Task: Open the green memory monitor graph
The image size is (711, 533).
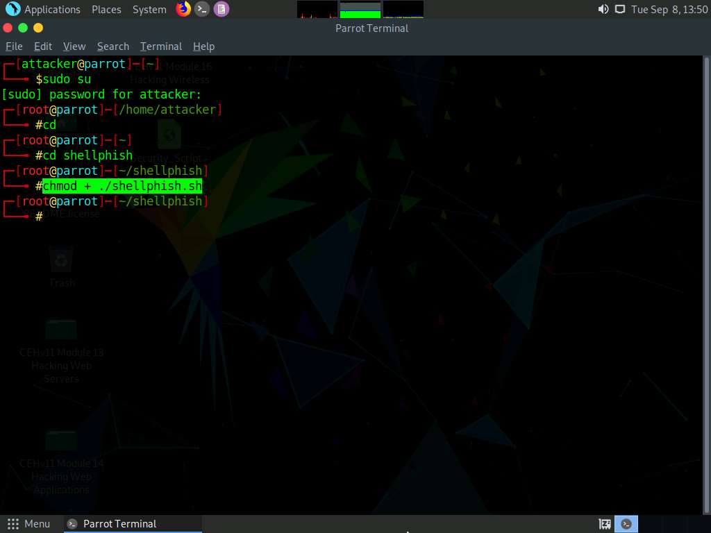Action: coord(360,9)
